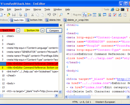Click the Find magnifying glass icon
Image resolution: width=130 pixels, height=105 pixels.
[x=61, y=15]
